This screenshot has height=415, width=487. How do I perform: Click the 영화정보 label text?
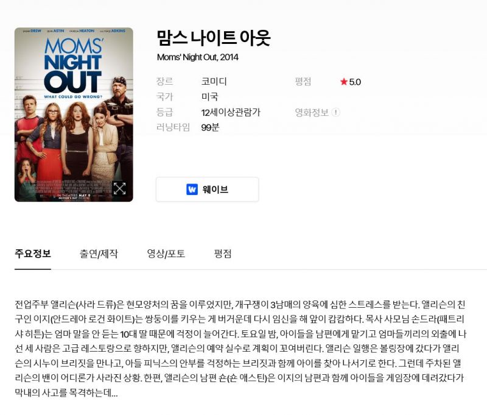coord(312,112)
